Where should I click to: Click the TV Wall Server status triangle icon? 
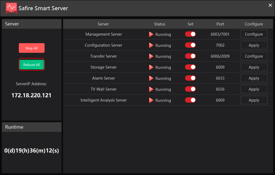click(x=151, y=89)
